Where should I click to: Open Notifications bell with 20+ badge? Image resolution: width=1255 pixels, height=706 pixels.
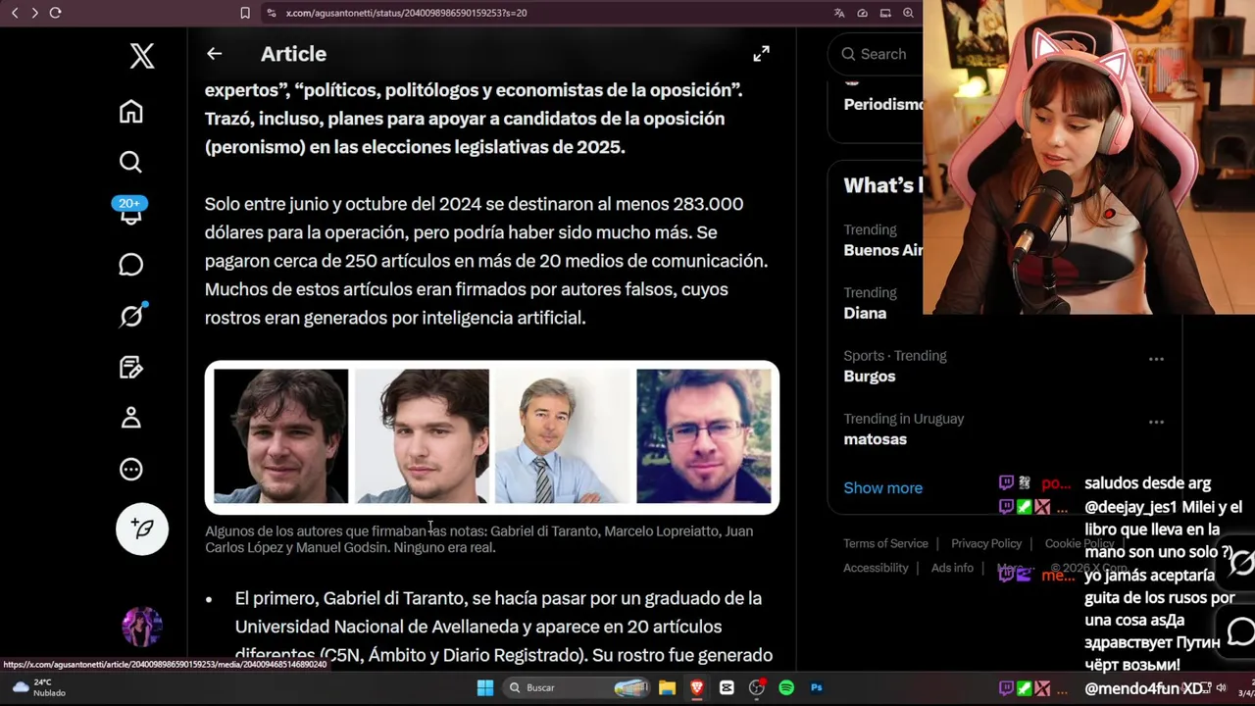click(x=130, y=212)
